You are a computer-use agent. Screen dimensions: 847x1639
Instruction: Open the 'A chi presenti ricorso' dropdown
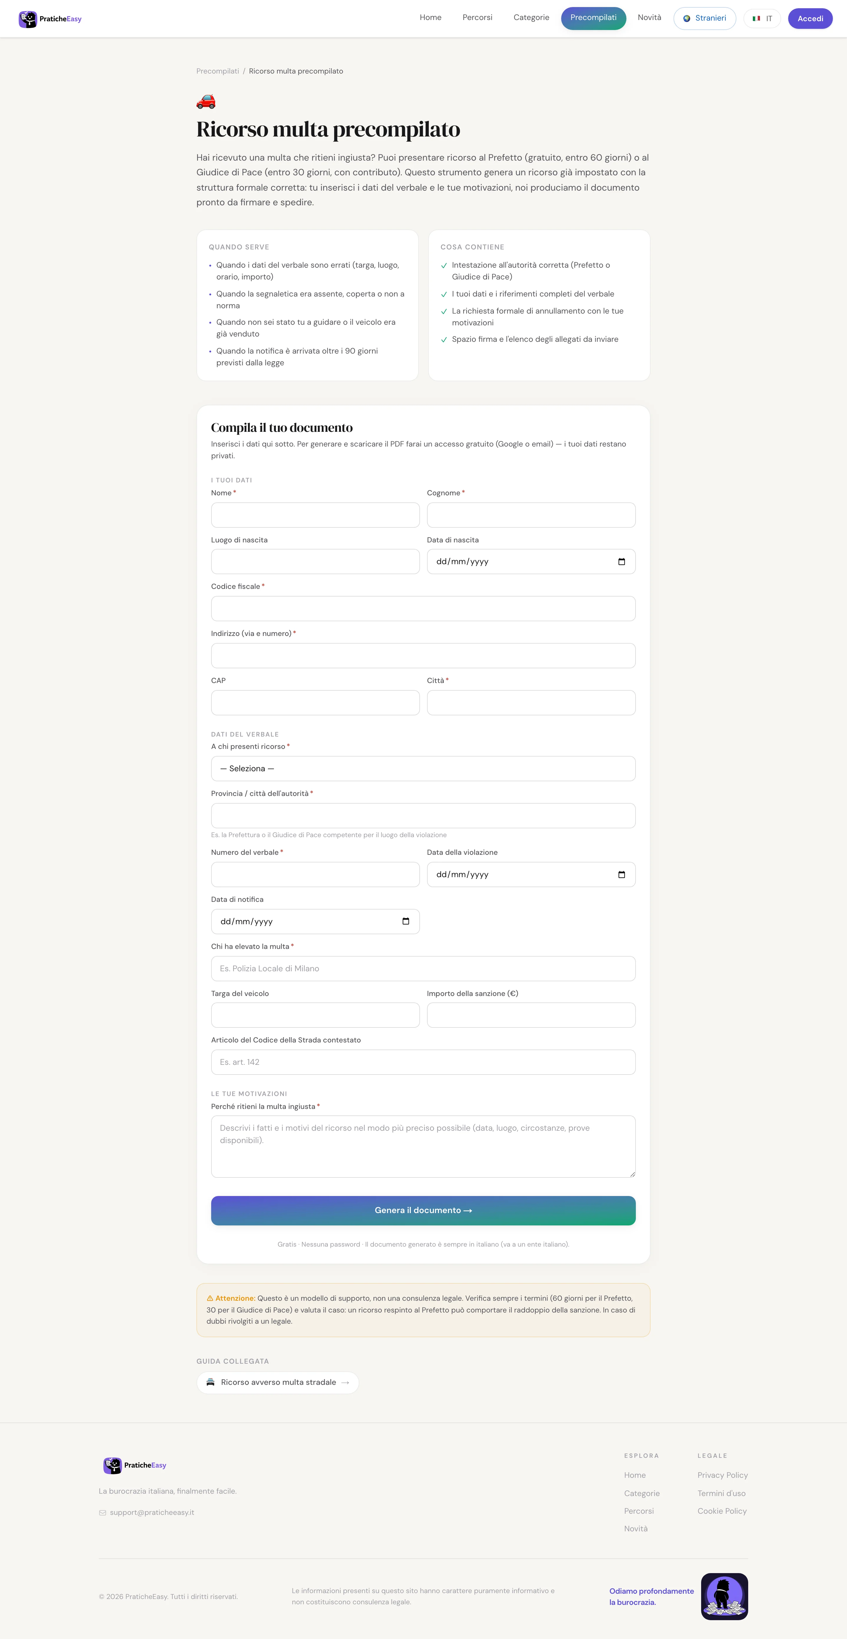click(x=423, y=769)
